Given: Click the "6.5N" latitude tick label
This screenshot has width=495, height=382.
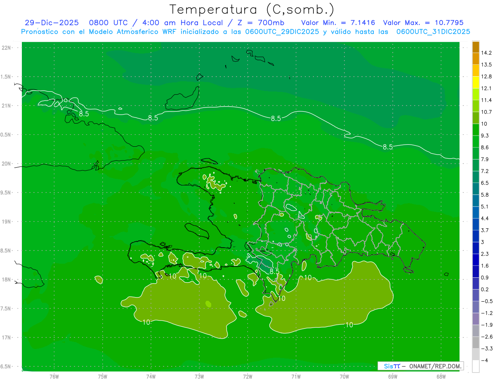Looking at the screenshot, I should pos(6,366).
